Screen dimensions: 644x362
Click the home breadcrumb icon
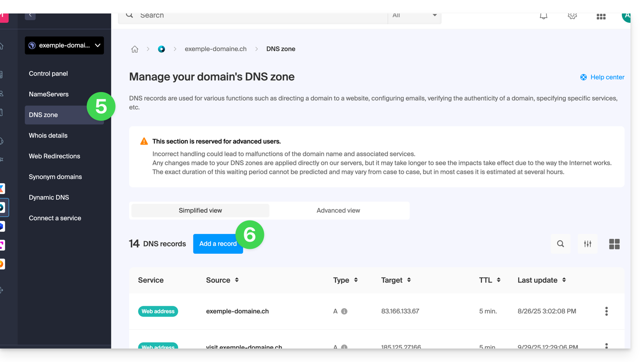[134, 49]
